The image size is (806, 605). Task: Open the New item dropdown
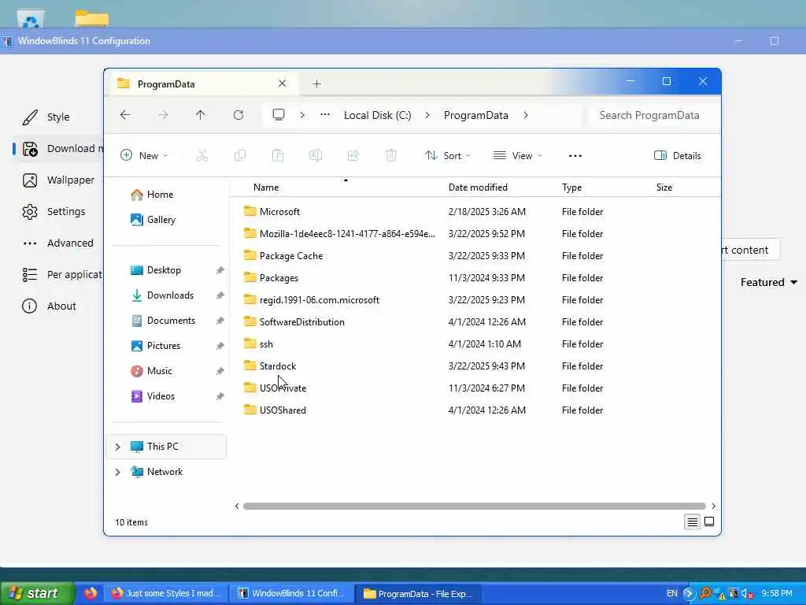coord(145,155)
